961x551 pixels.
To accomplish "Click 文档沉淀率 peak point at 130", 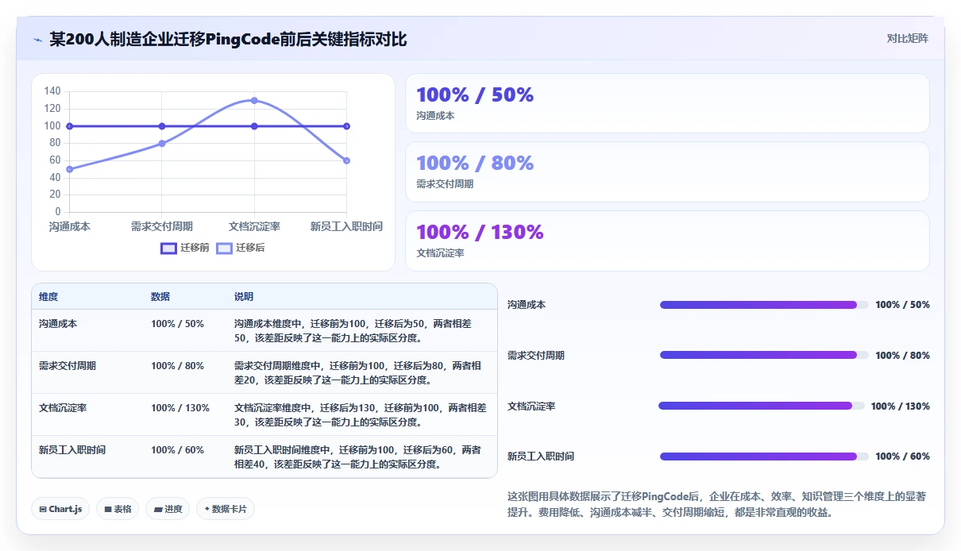I will [x=254, y=100].
